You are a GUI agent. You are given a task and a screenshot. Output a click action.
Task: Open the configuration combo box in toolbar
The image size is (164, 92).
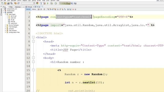point(28,3)
